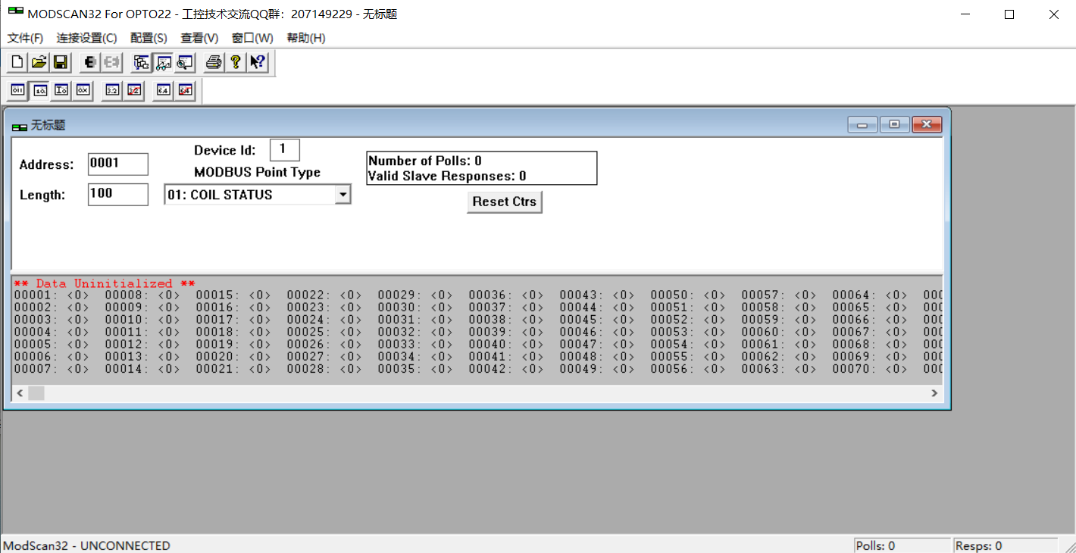Open message traffic view via magnifier icon
Image resolution: width=1076 pixels, height=553 pixels.
[184, 61]
